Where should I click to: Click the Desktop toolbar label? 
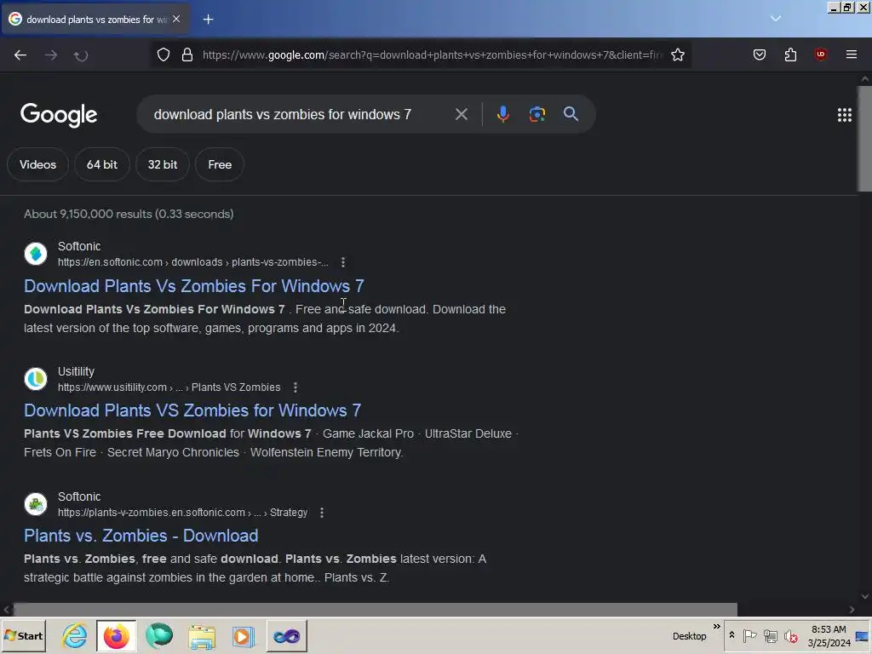pos(689,636)
